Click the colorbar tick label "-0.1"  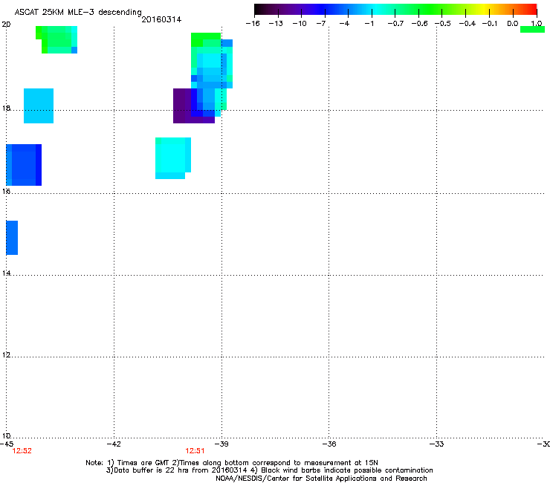coord(491,24)
